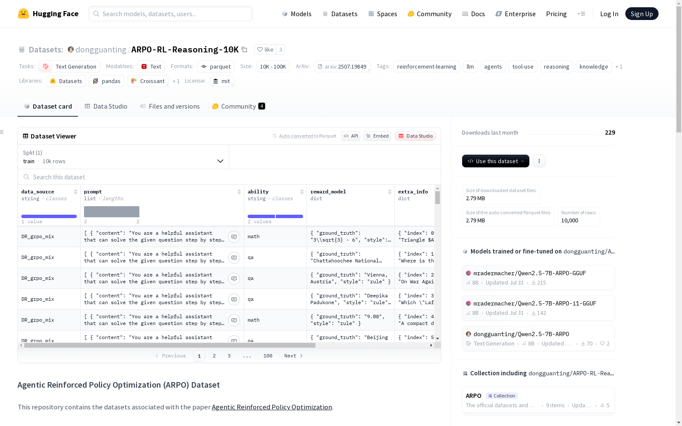This screenshot has height=426, width=682.
Task: Sort by the data_source column
Action: 75,192
